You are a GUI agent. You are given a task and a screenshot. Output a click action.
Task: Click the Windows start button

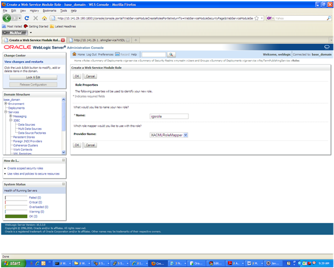click(x=13, y=263)
